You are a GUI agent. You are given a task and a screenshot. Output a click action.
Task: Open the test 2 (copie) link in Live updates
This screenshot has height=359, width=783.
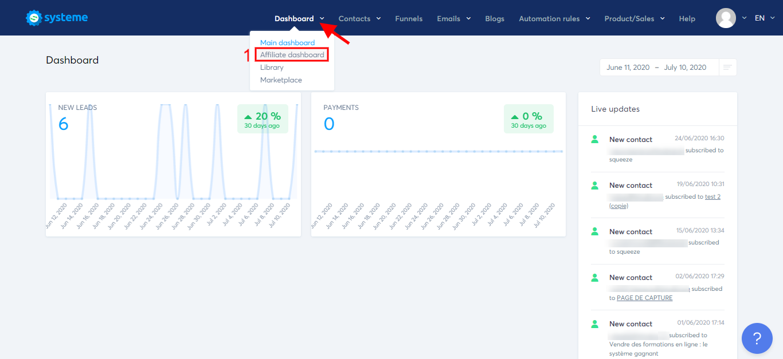712,196
